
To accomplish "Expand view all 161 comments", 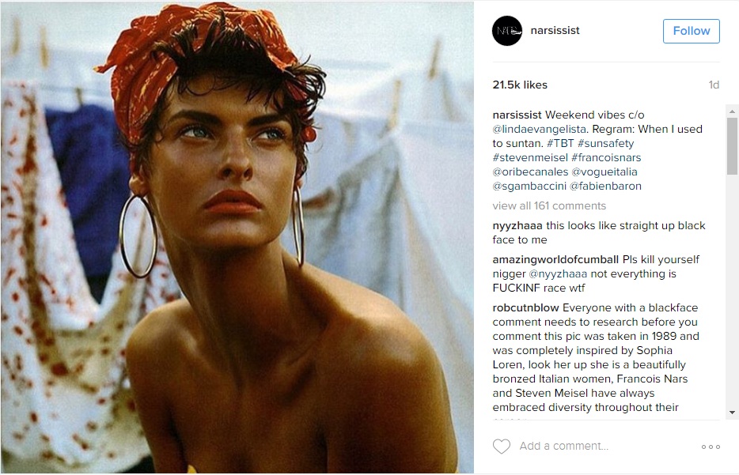I will tap(549, 205).
